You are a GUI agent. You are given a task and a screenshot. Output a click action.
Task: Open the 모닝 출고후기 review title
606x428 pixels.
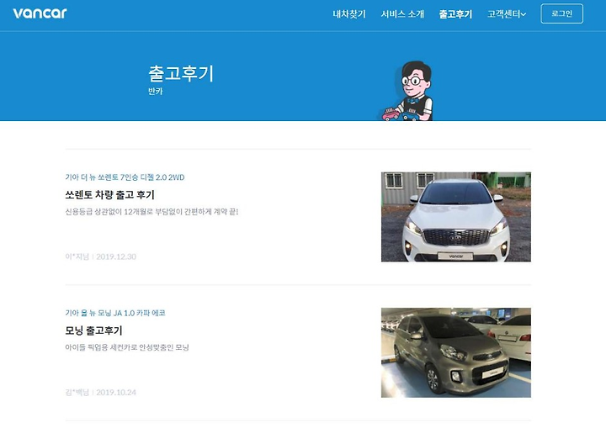pos(93,330)
